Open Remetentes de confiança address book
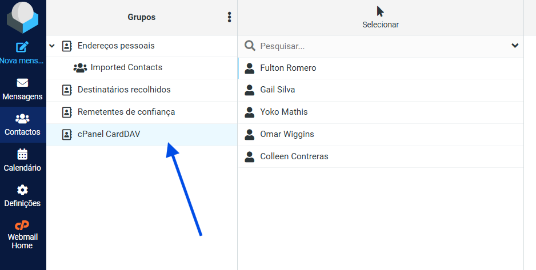Screen dimensions: 536x270 pos(126,112)
